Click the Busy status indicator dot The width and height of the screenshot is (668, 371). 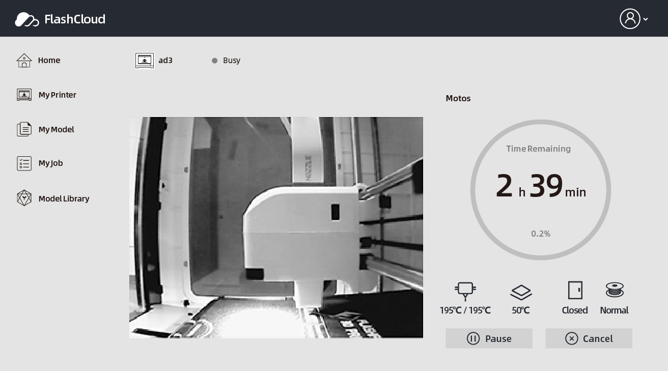[215, 61]
